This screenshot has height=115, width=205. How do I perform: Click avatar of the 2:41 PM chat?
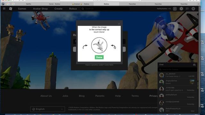point(161,75)
